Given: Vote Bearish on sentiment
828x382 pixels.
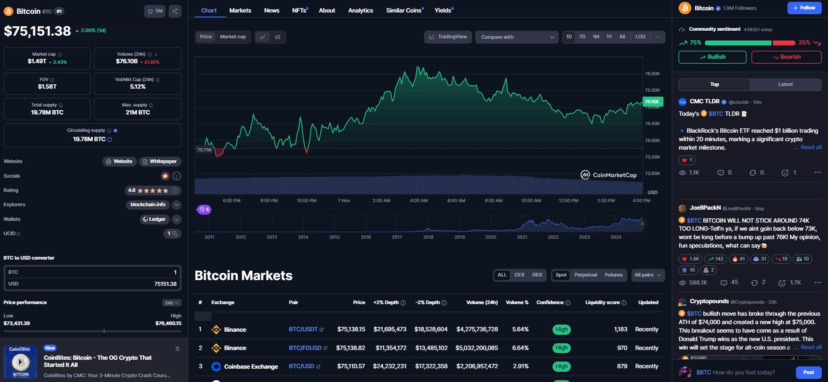Looking at the screenshot, I should (x=787, y=57).
